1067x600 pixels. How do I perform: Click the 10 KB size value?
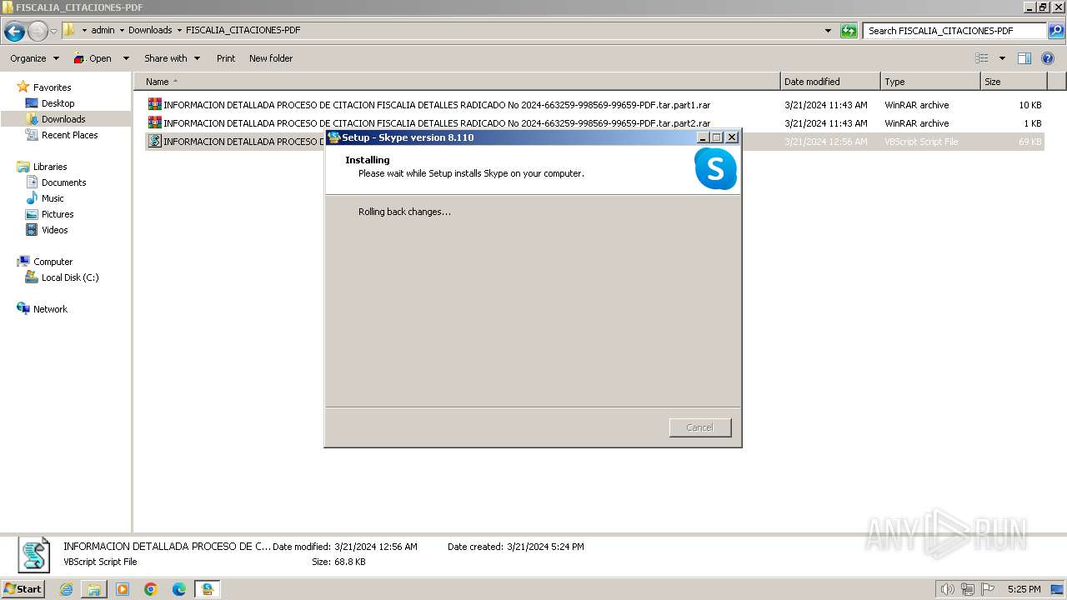pyautogui.click(x=1030, y=105)
